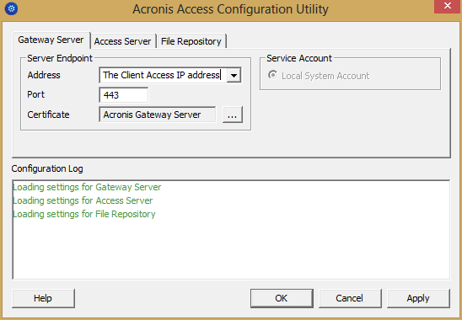Switch to the Gateway Server tab
Viewport: 462px width, 320px height.
51,40
